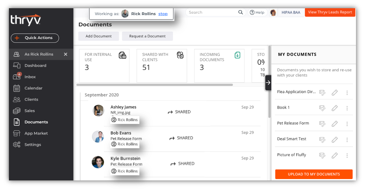
Task: Open more options for Picture of Fluffy
Action: (x=347, y=155)
